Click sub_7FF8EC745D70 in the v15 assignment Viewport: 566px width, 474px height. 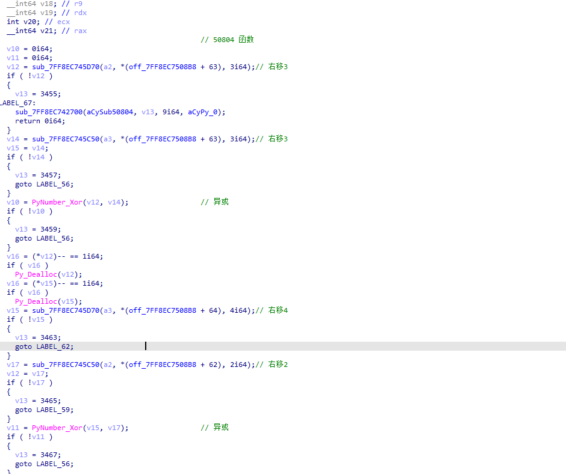(x=60, y=310)
